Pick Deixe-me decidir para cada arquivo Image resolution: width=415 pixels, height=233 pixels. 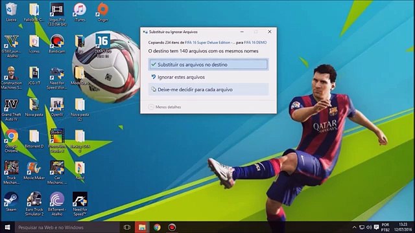coord(208,89)
